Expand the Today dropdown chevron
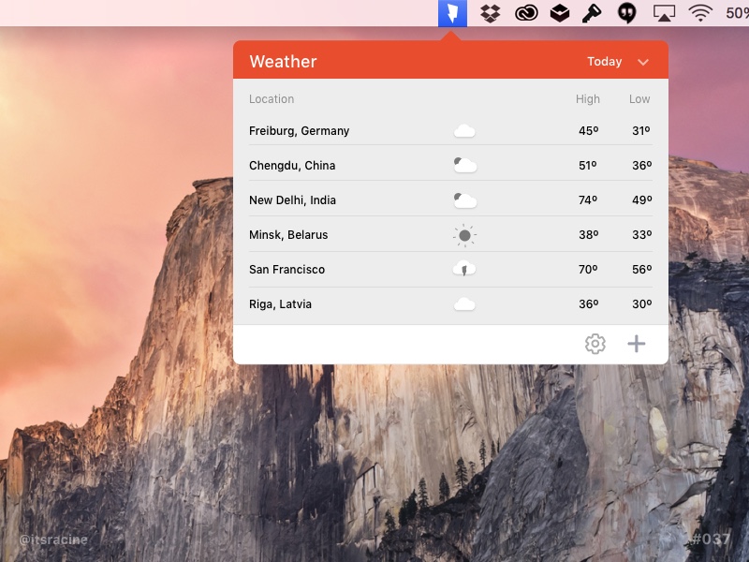The image size is (749, 562). pyautogui.click(x=643, y=62)
